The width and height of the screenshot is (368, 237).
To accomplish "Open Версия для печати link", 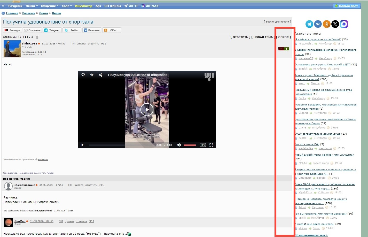I will [x=277, y=22].
